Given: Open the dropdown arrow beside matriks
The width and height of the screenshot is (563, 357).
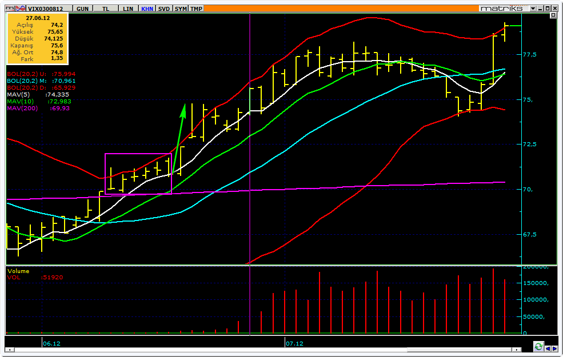Looking at the screenshot, I should click(x=533, y=8).
